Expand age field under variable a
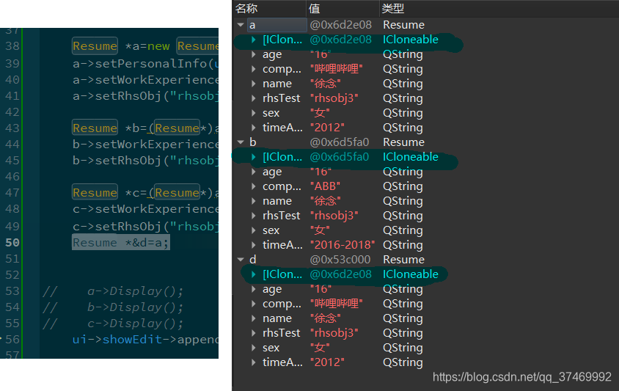This screenshot has width=619, height=391. 254,54
